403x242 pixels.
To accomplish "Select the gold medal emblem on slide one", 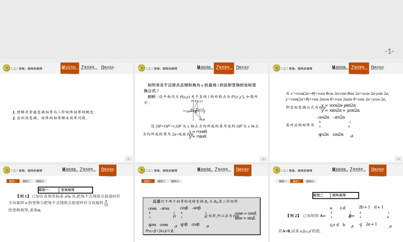I will click(x=6, y=68).
